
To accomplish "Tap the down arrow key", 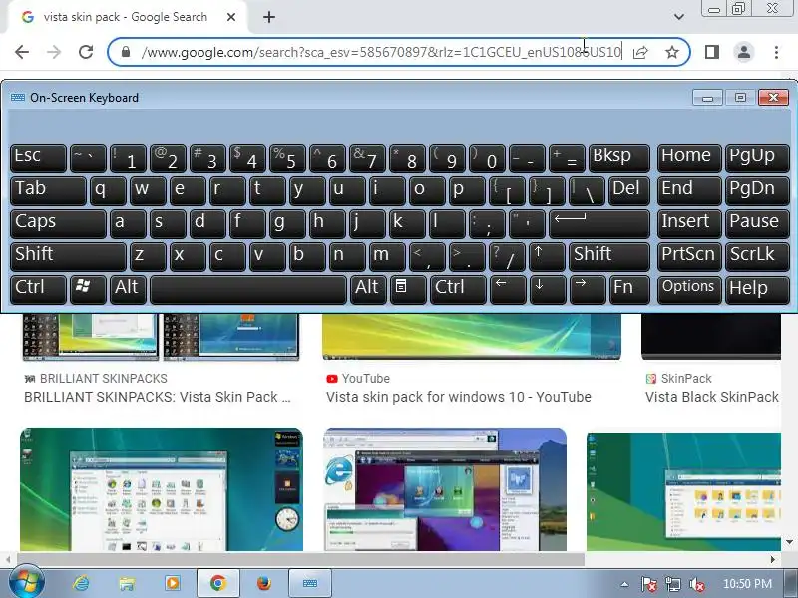I will pyautogui.click(x=547, y=289).
